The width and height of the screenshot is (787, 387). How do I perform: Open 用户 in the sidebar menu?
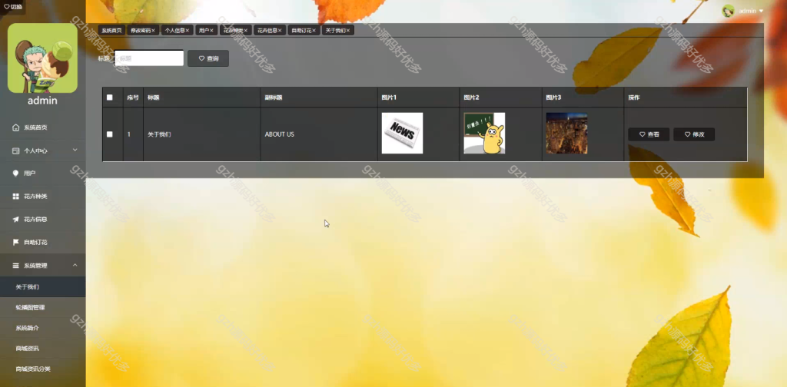[43, 174]
